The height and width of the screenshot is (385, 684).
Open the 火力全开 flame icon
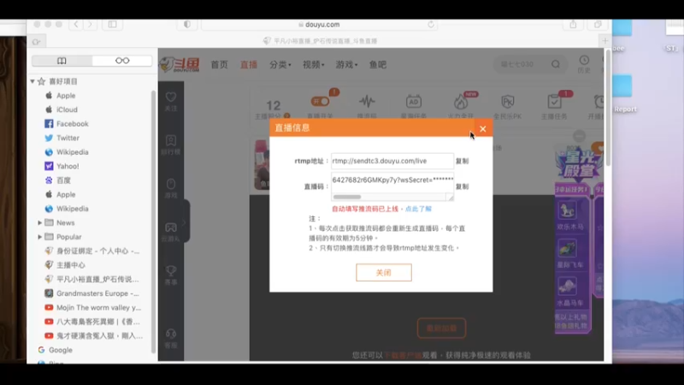click(461, 102)
